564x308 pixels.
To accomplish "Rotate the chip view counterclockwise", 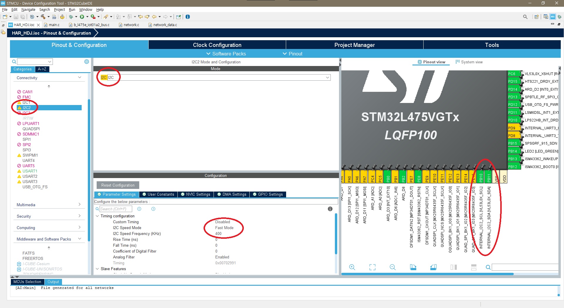I will click(433, 267).
